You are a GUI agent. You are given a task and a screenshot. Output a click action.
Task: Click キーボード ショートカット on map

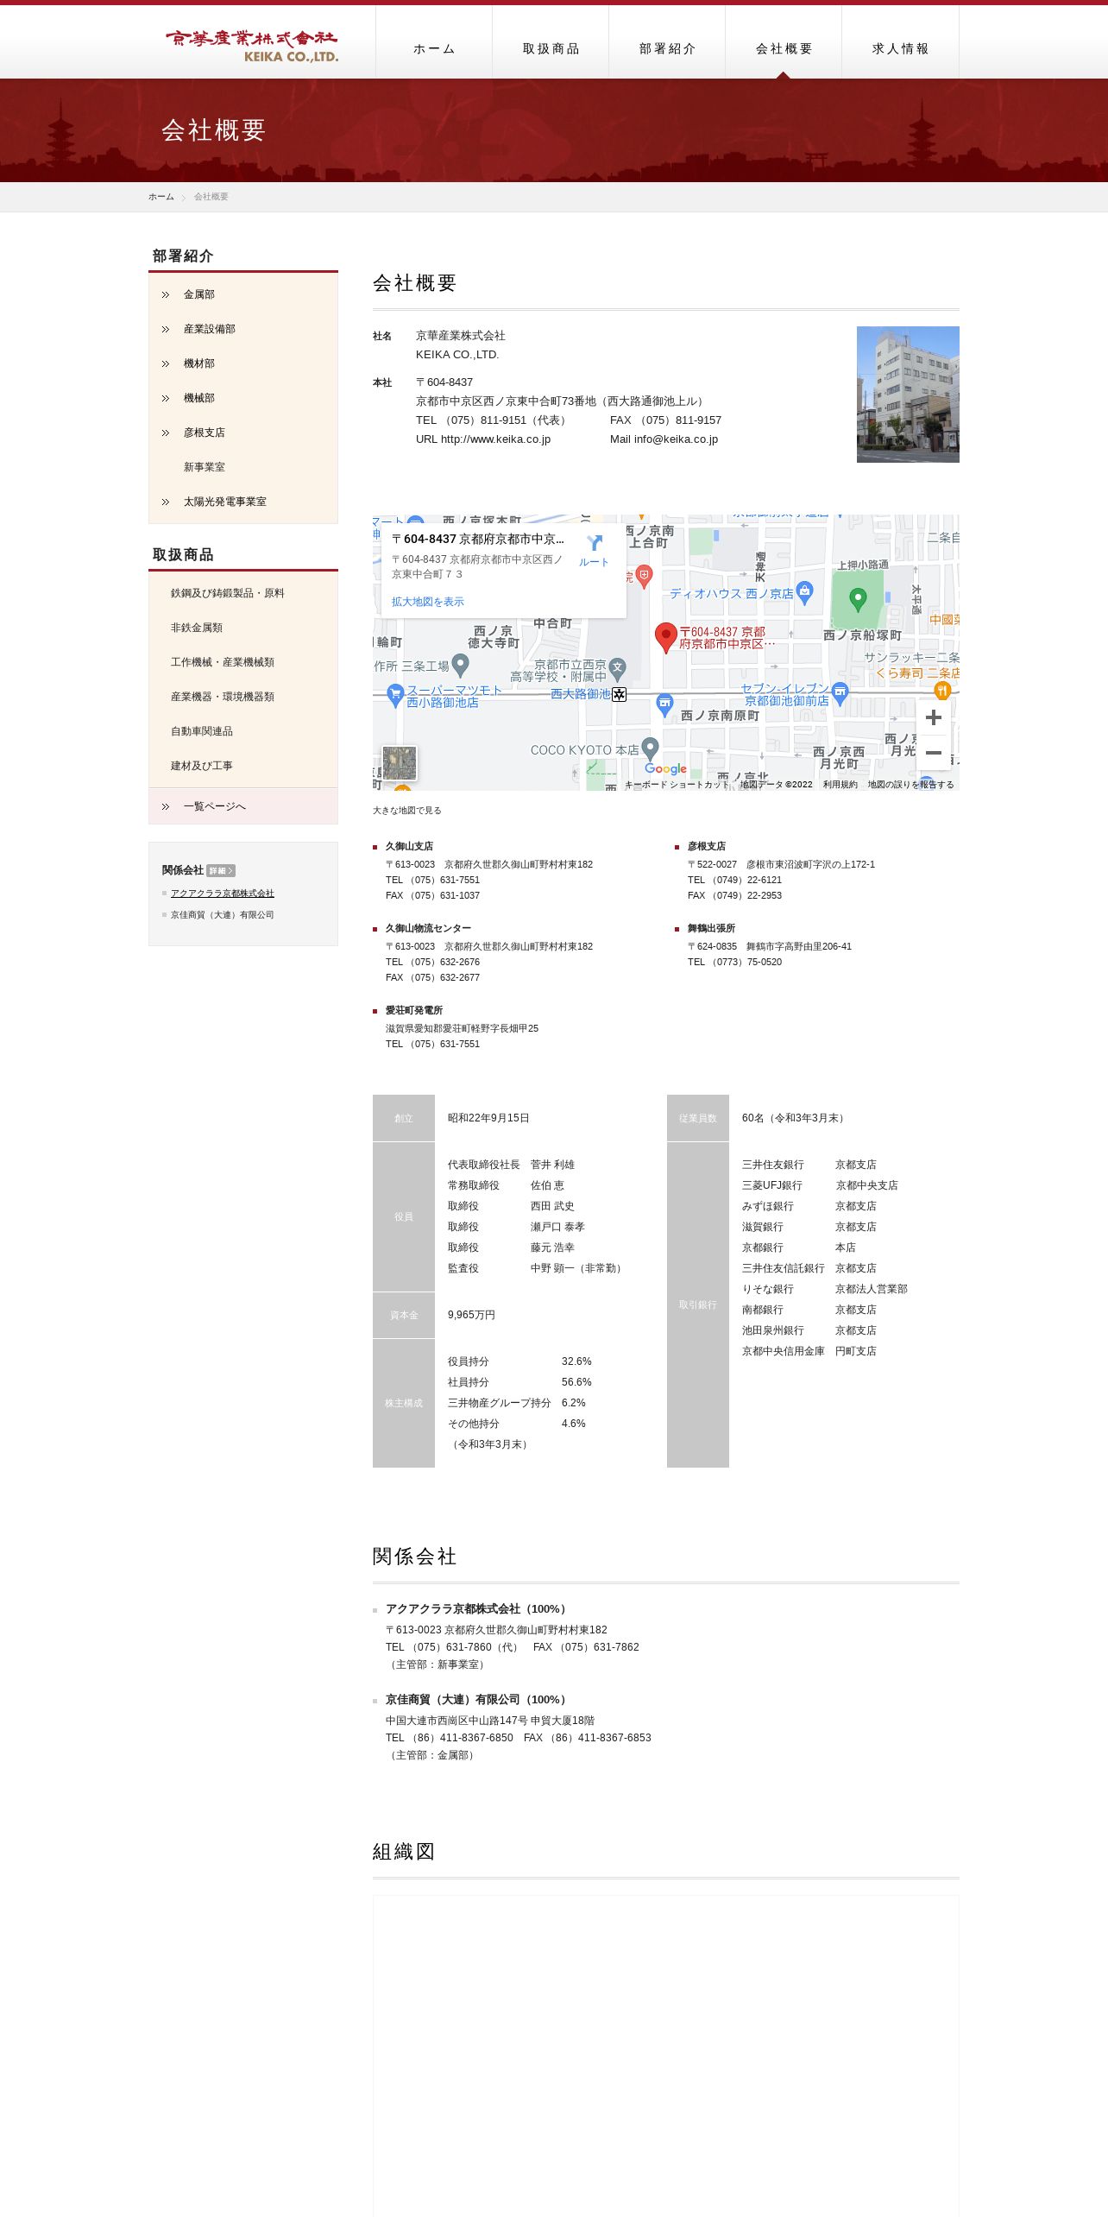click(677, 785)
